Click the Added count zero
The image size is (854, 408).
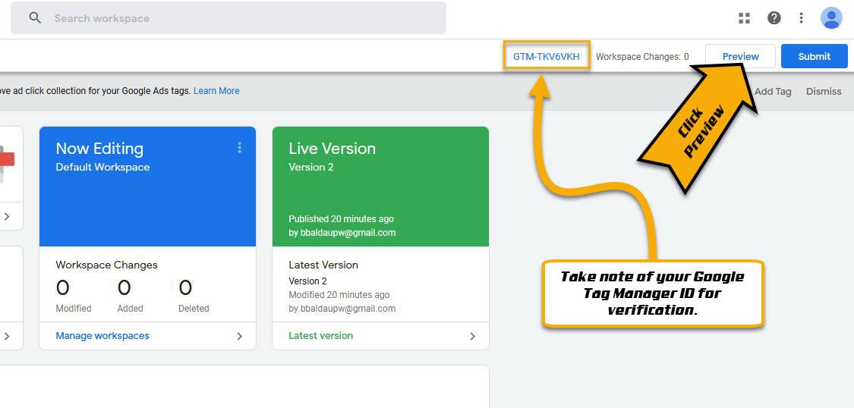coord(124,287)
